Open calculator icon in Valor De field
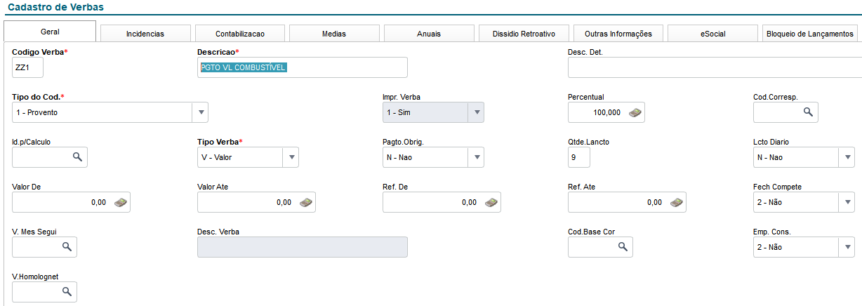The height and width of the screenshot is (306, 862). point(121,202)
